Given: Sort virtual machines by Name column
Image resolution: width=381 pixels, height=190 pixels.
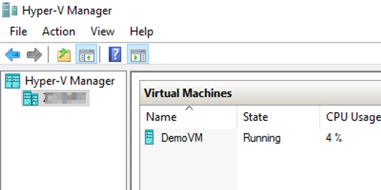Looking at the screenshot, I should point(161,117).
